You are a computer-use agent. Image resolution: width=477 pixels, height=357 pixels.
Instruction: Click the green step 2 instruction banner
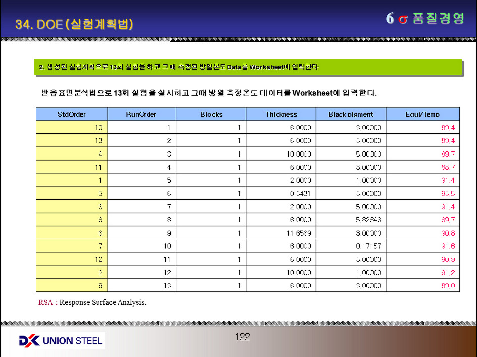[248, 67]
